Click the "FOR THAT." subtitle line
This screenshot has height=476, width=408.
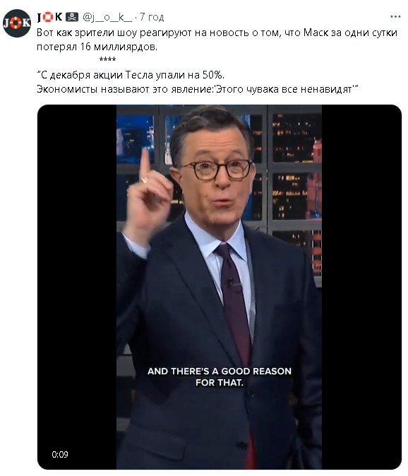pos(220,383)
